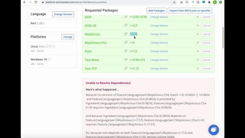Click the >=0.96,<2.0 version constraint
This screenshot has width=245, height=138.
click(x=137, y=60)
